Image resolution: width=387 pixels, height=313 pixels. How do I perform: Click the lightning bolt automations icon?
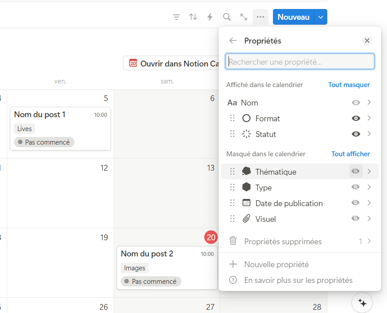coord(210,17)
